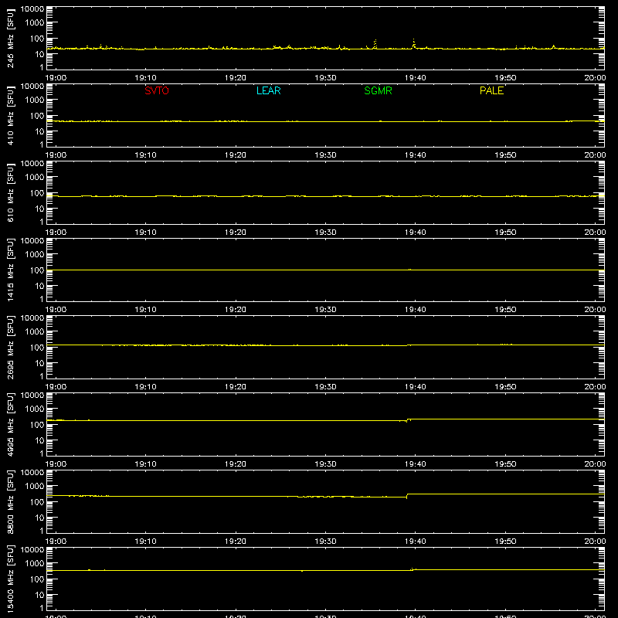The image size is (618, 618).
Task: Click the 100 y-axis label of 2695 MHz plot
Action: click(37, 347)
